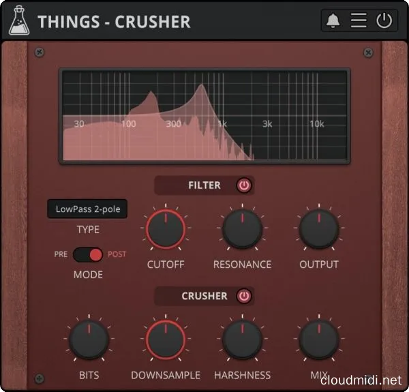Disable the Filter section power button
This screenshot has height=392, width=409.
pos(244,185)
